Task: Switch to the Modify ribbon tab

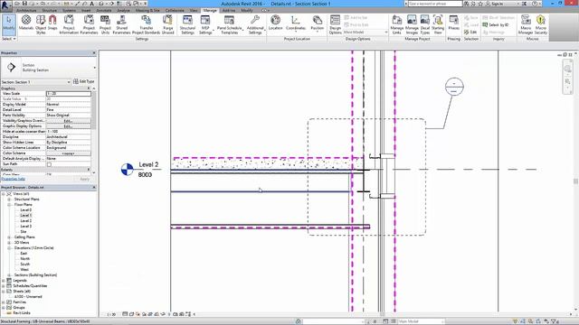Action: click(247, 10)
